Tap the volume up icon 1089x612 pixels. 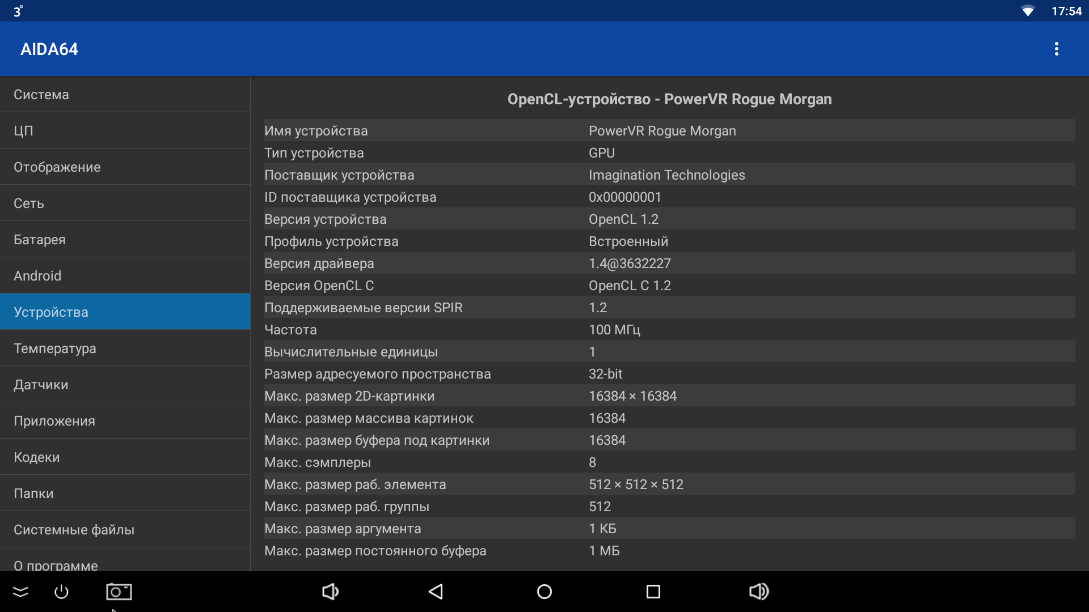(758, 592)
